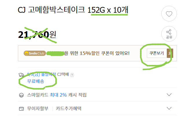185x116 pixels.
Task: Click the 15%할인 coupon banner text
Action: (x=90, y=53)
